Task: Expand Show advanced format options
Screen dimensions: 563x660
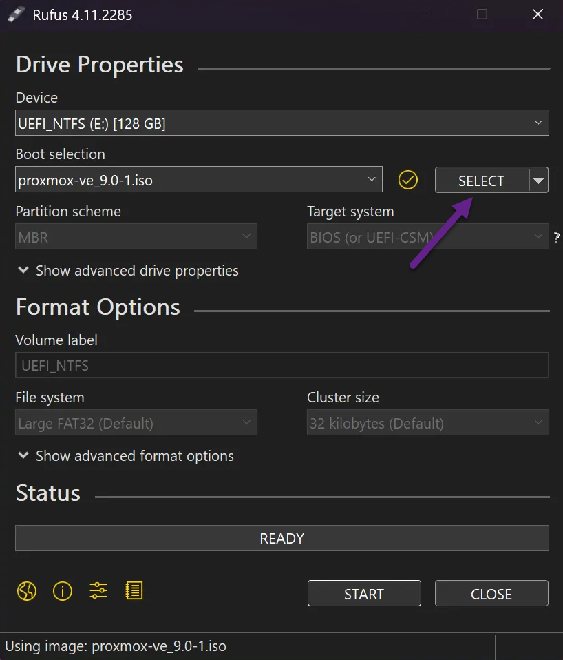Action: [126, 456]
